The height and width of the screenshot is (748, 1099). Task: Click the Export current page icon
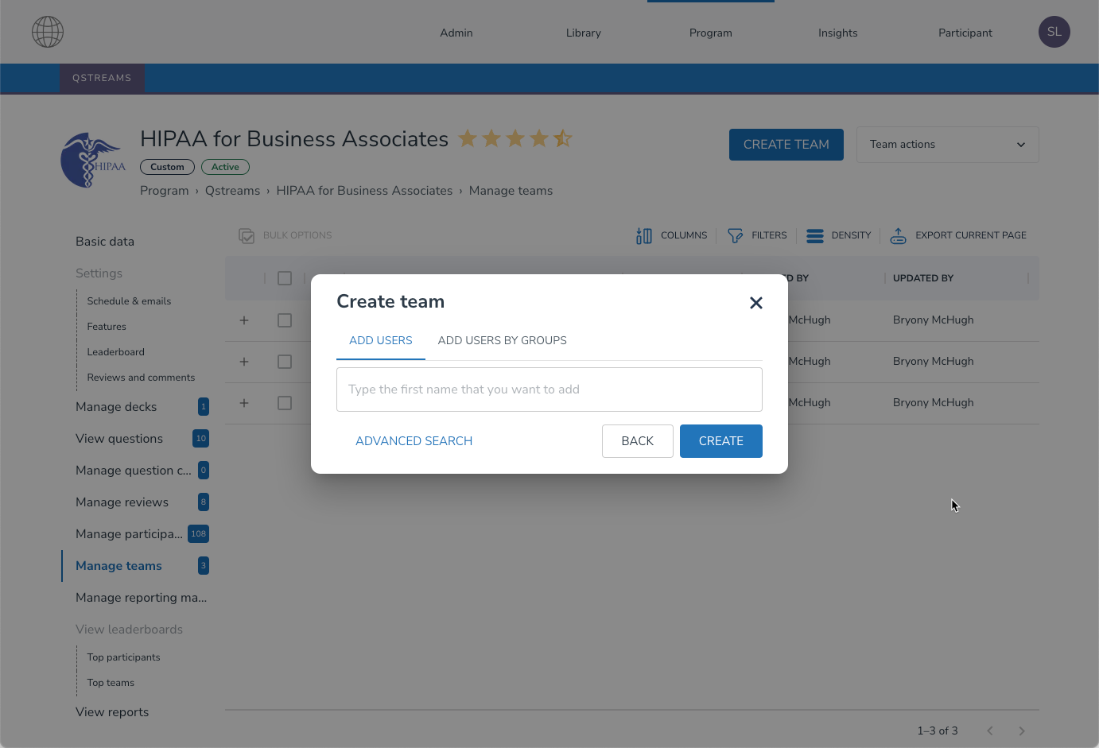(x=898, y=235)
